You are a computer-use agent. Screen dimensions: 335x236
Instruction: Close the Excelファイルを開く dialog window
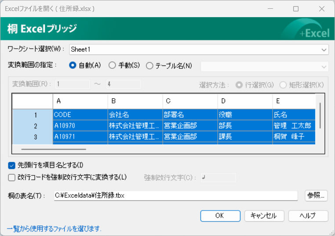tap(321, 9)
